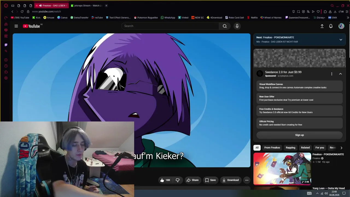Select the Rapping filter chip
The image size is (350, 197).
290,148
